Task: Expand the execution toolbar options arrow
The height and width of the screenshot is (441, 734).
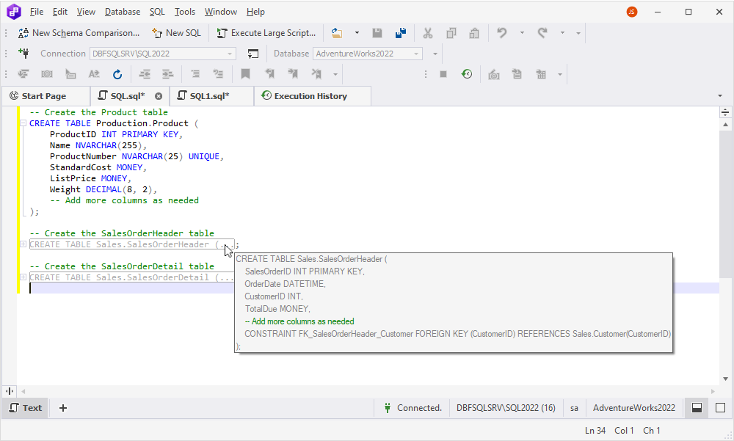Action: click(x=560, y=74)
